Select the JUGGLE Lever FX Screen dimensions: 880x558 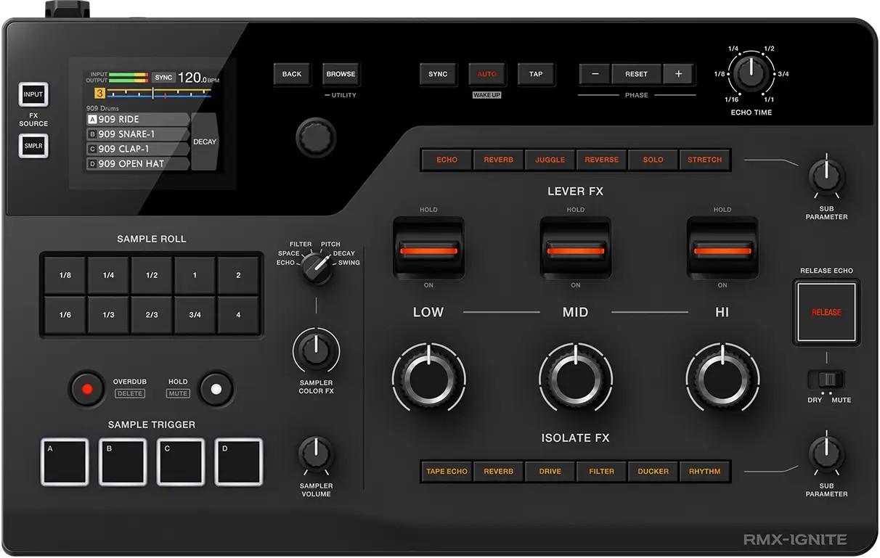coord(550,160)
